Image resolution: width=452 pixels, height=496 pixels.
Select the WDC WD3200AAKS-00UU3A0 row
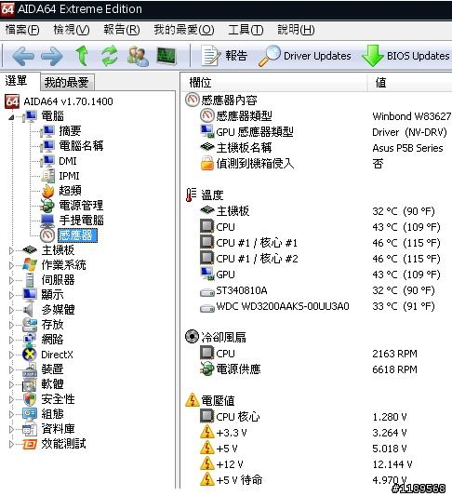tap(317, 306)
